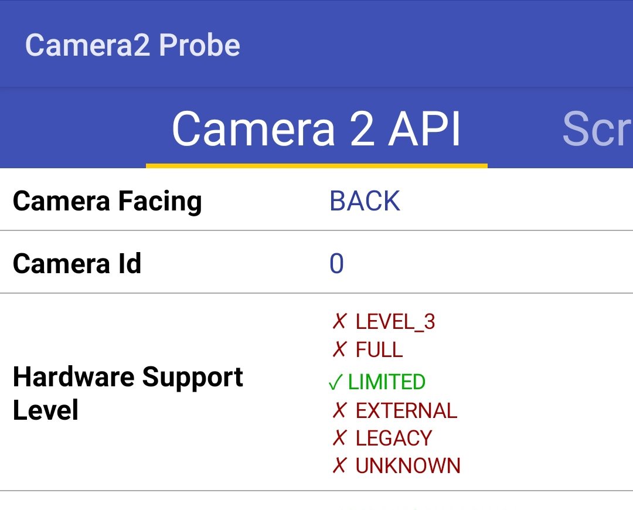Image resolution: width=633 pixels, height=510 pixels.
Task: Click the green checkmark beside LIMITED
Action: tap(335, 383)
